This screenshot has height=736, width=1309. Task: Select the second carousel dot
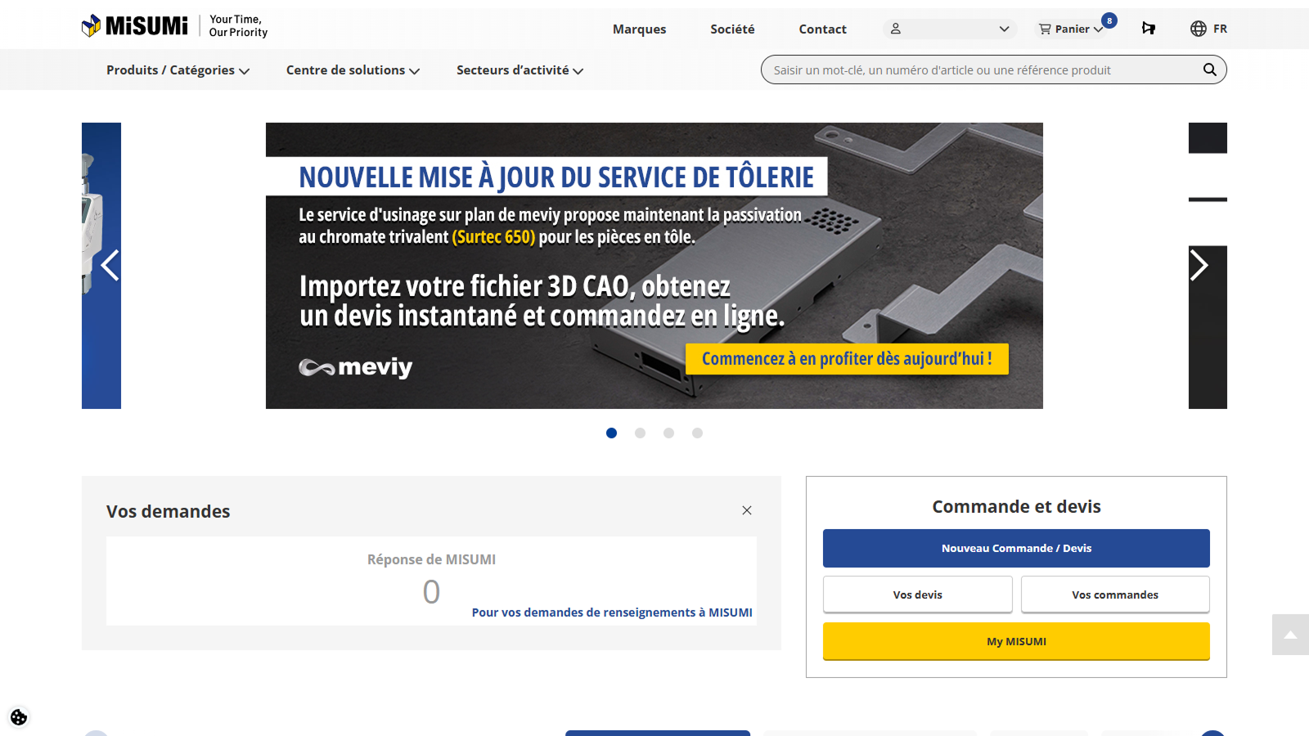[x=640, y=433]
